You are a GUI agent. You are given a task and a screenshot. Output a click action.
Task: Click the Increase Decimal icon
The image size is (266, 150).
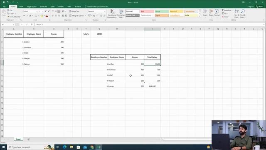pos(101,16)
